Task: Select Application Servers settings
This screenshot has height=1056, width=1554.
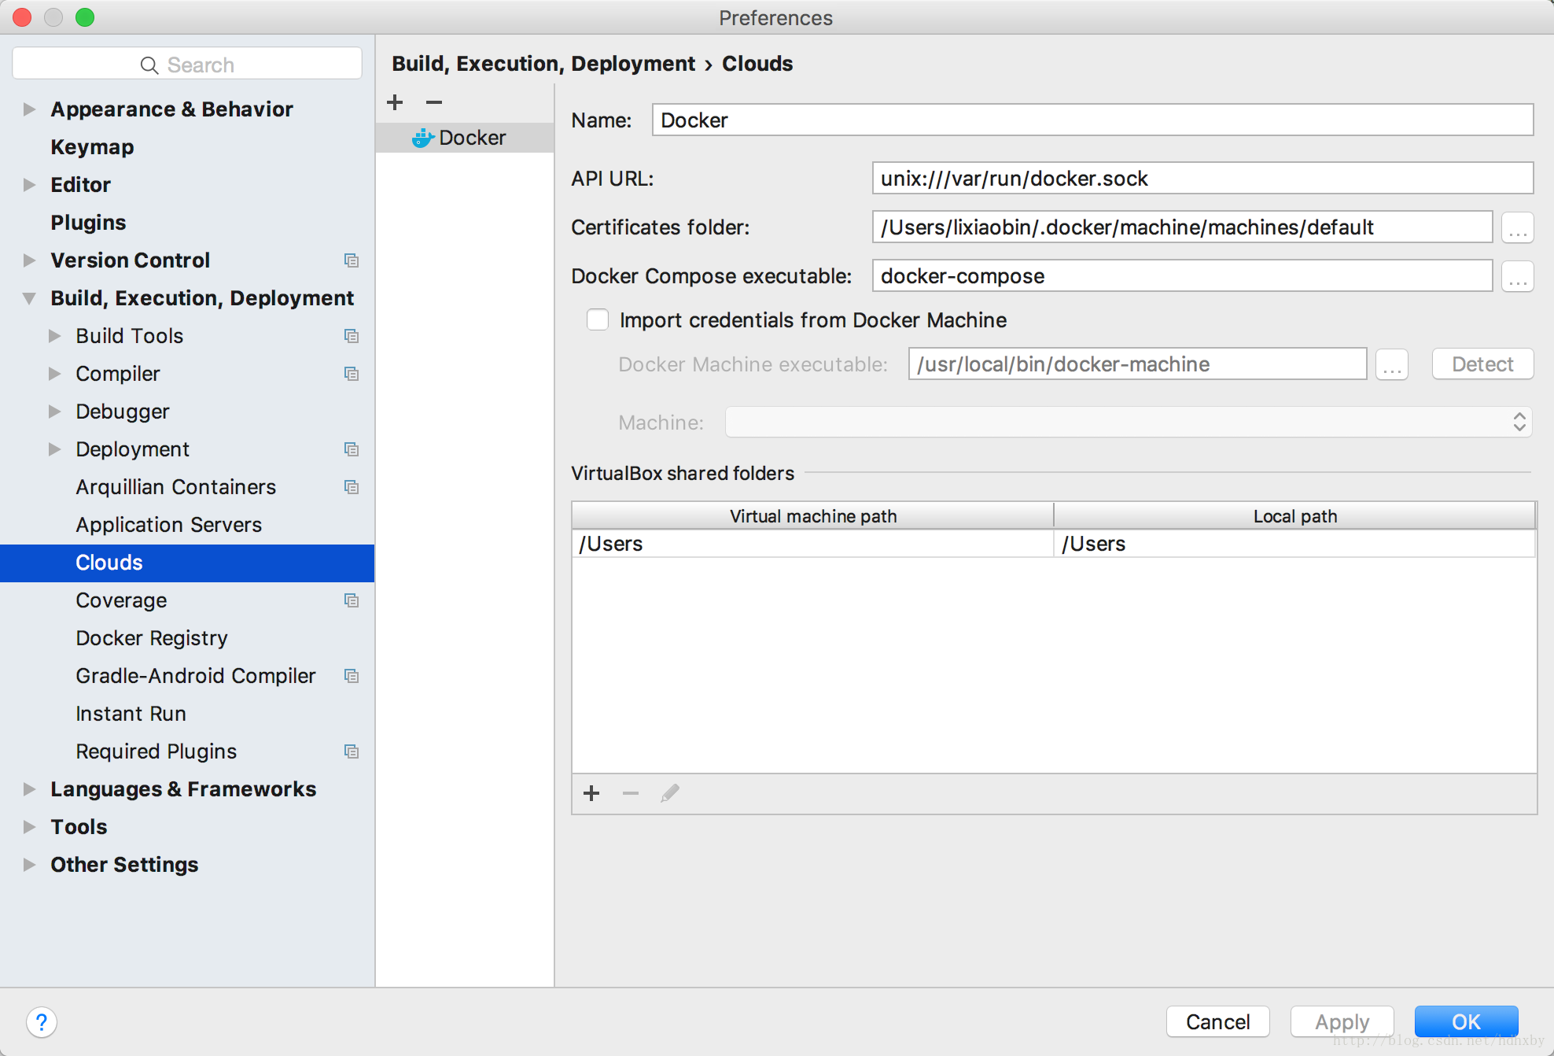Action: tap(168, 525)
